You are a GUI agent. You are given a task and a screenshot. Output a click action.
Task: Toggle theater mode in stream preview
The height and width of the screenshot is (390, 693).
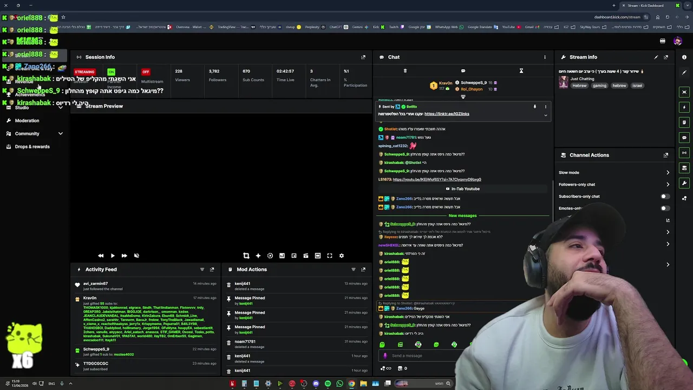(x=318, y=256)
